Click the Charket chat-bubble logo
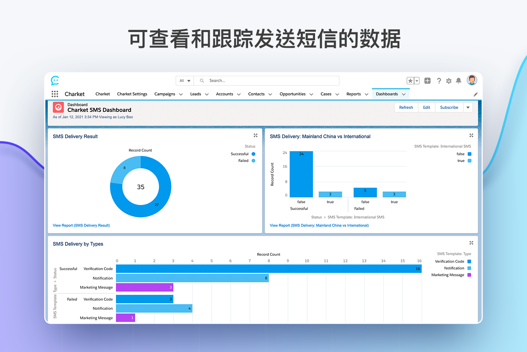 [55, 80]
